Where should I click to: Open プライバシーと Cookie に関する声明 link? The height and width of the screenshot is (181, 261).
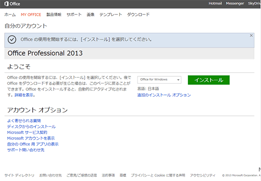point(158,175)
